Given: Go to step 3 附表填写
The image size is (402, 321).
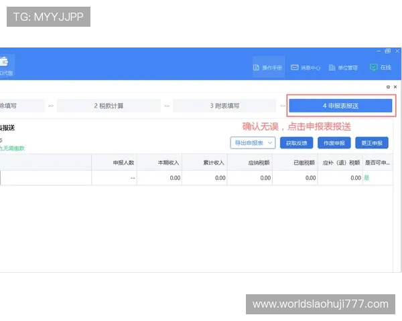Looking at the screenshot, I should point(224,106).
